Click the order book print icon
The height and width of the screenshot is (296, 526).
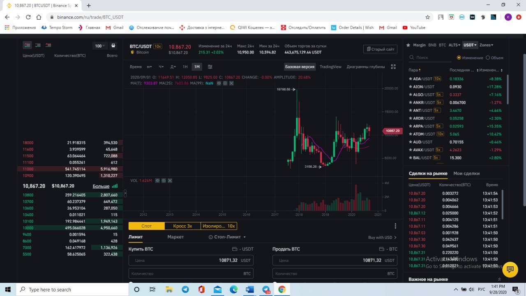coord(113,46)
